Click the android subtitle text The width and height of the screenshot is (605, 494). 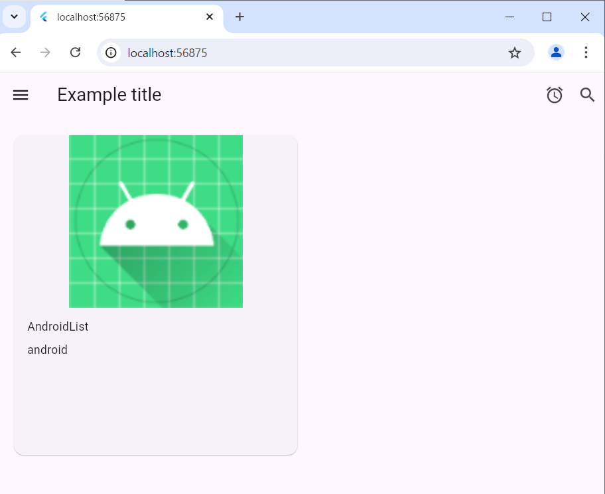48,349
